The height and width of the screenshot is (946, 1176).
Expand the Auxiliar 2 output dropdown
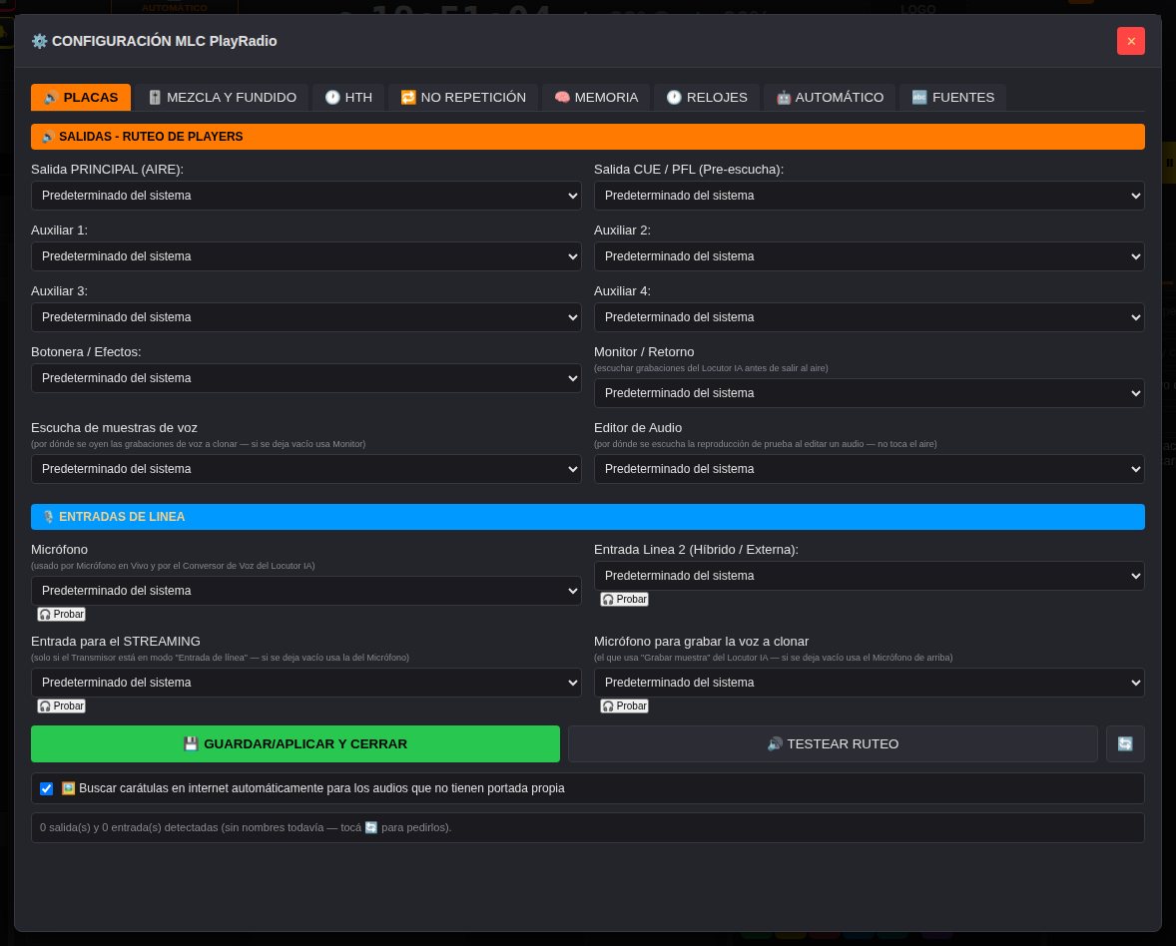(x=870, y=256)
